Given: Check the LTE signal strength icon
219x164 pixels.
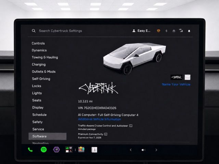Looking at the screenshot, I should coord(181,30).
